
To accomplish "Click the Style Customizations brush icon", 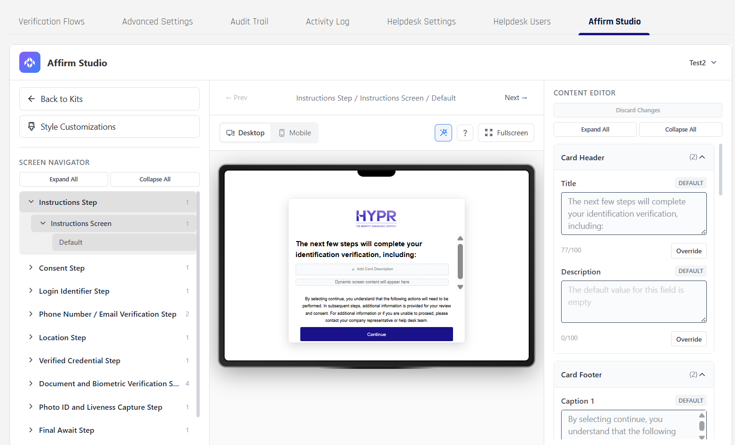I will coord(31,126).
